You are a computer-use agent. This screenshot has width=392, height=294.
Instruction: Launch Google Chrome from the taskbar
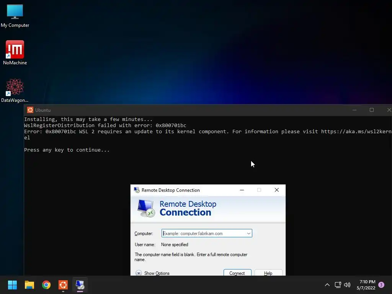tap(46, 285)
